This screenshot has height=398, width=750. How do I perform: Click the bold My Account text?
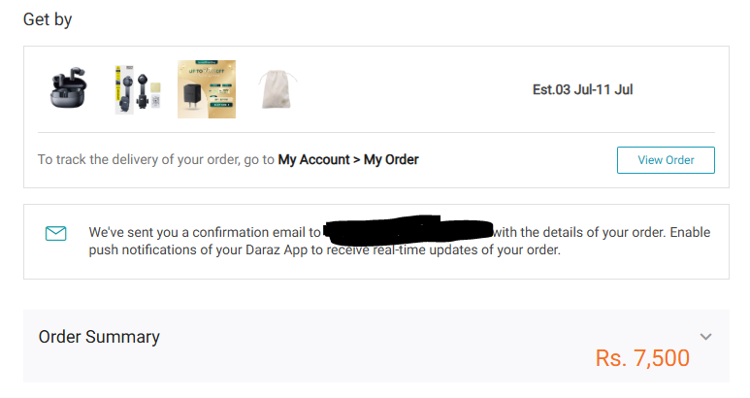(313, 159)
